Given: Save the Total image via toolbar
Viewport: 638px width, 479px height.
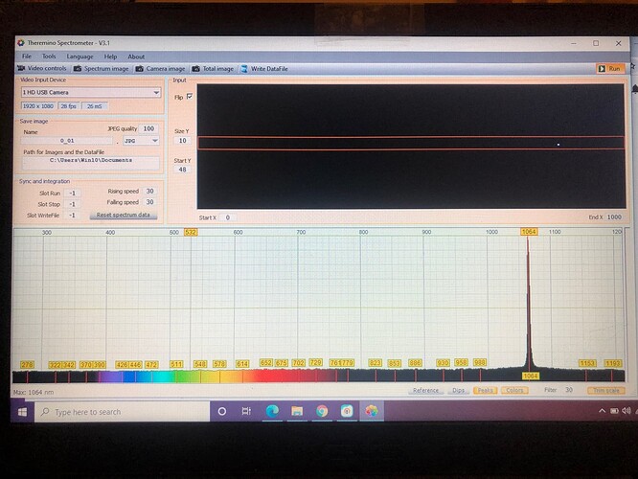Looking at the screenshot, I should (x=213, y=69).
